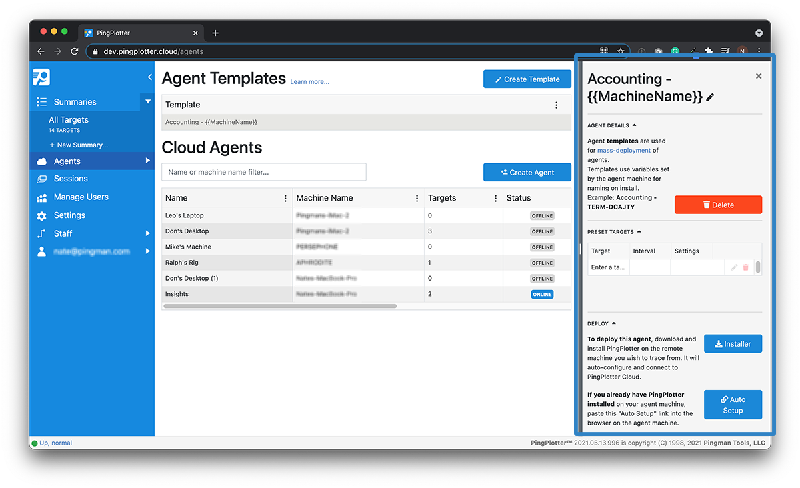Click the PingPlotter logo in sidebar

pos(41,77)
